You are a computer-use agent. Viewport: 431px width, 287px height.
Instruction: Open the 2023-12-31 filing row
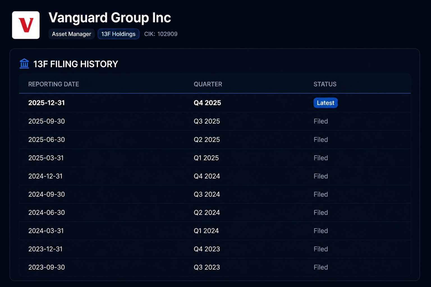coord(215,249)
